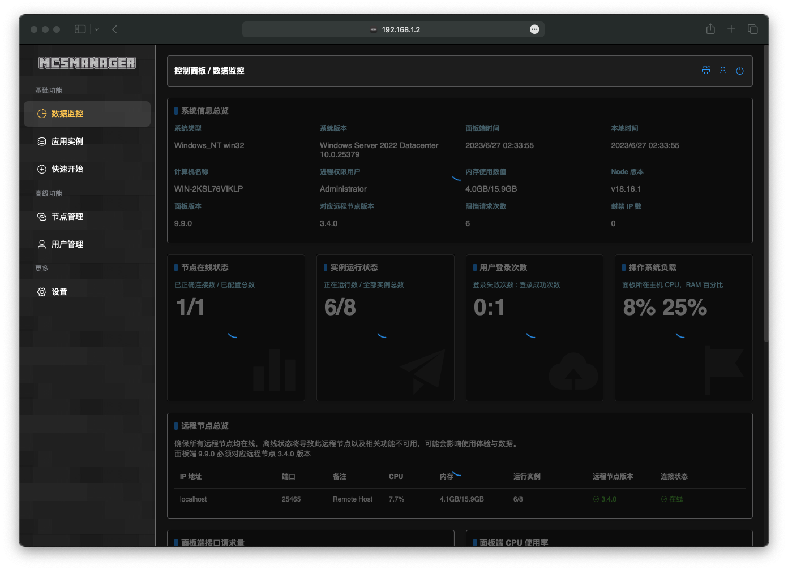Click the 用户登录次数 value 0:1
Screen dimensions: 788x570
(x=489, y=308)
